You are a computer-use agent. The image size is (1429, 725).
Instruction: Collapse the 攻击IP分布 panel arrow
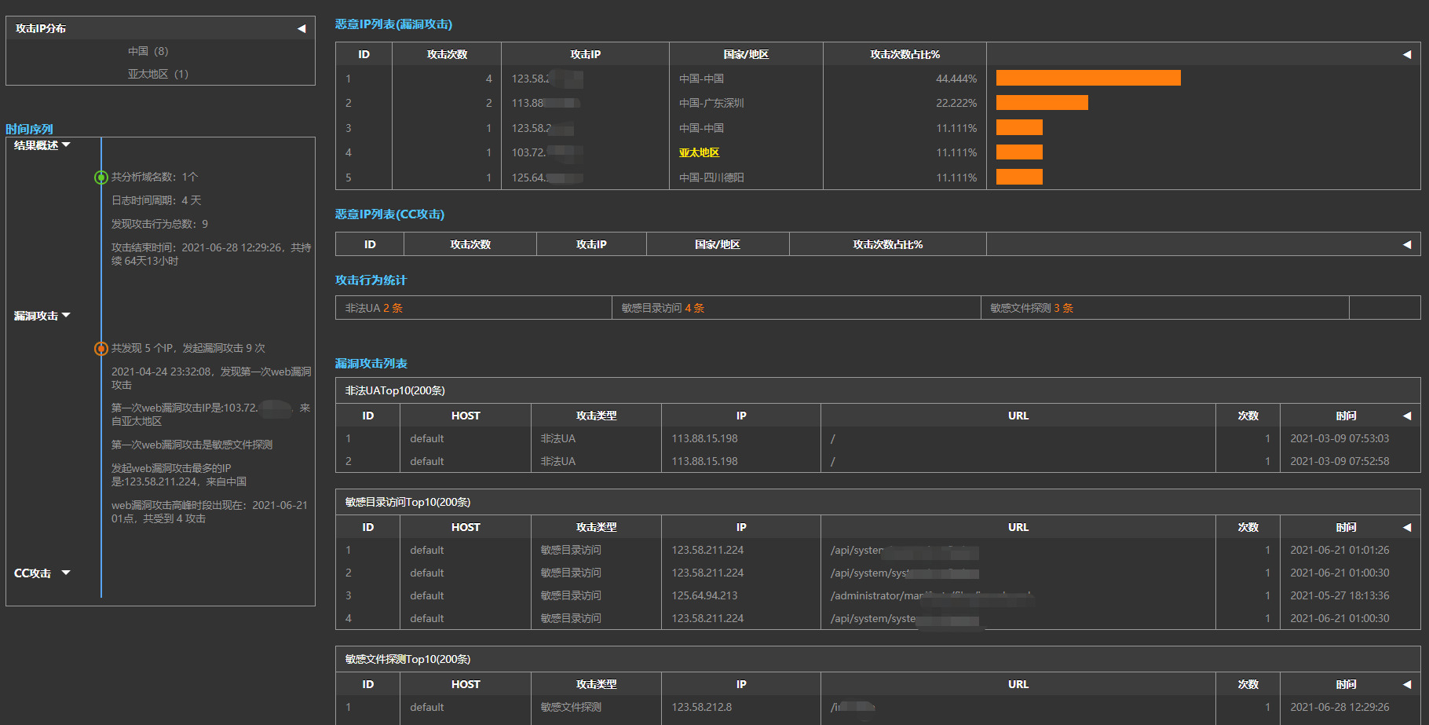pos(302,28)
